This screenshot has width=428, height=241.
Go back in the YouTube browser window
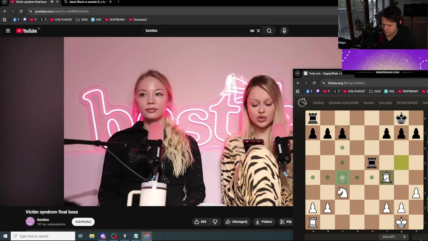[x=5, y=11]
